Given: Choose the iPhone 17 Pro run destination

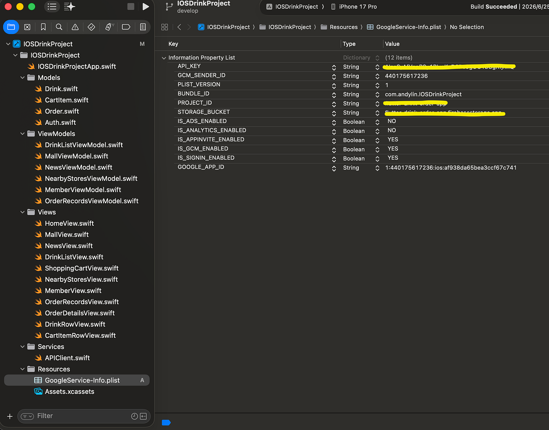Looking at the screenshot, I should click(354, 7).
